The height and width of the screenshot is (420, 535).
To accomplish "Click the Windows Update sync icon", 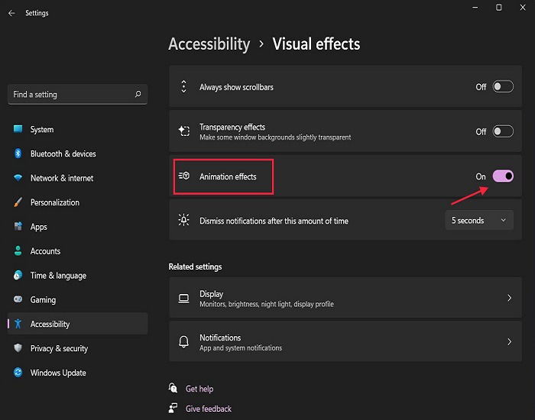I will pos(18,373).
